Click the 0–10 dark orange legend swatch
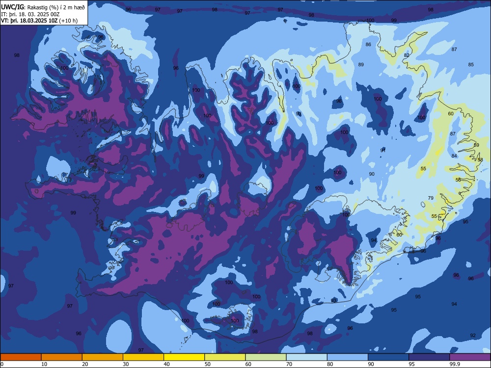Viewport: 491px width, 368px height. pos(21,357)
